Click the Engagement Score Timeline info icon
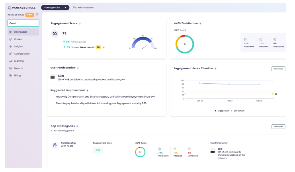The height and width of the screenshot is (172, 295). [x=215, y=68]
